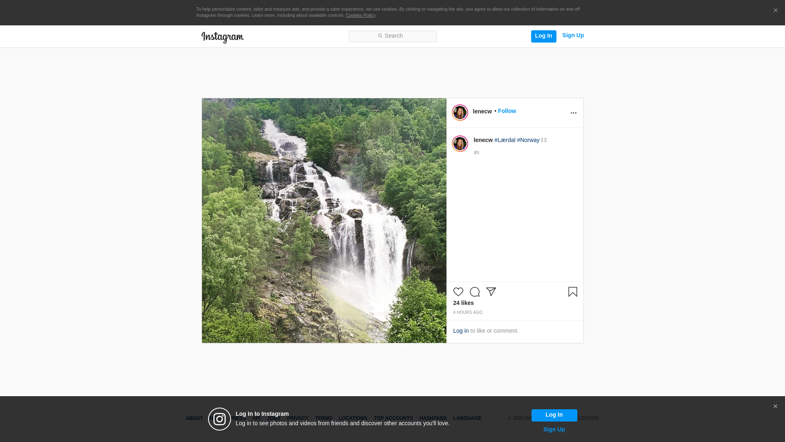Open the Cookies Policy link
785x442 pixels.
click(361, 15)
